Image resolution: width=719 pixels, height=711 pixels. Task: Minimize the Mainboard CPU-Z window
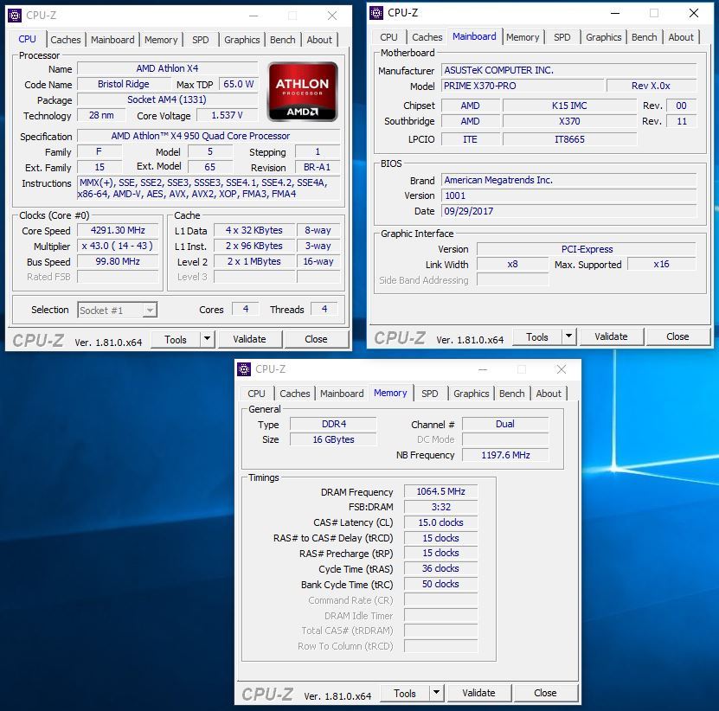[x=615, y=13]
